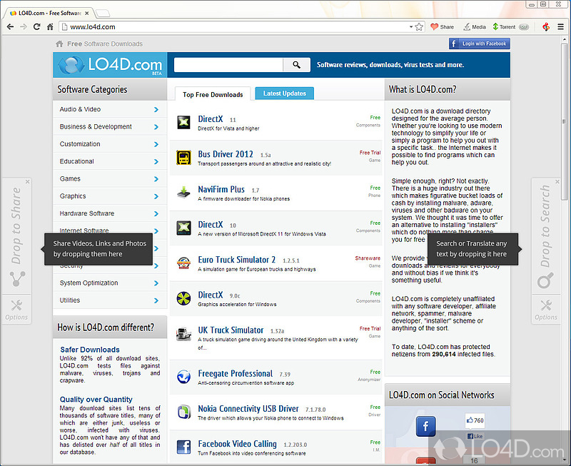Click the bookmark star in the address bar
571x466 pixels.
click(x=419, y=26)
